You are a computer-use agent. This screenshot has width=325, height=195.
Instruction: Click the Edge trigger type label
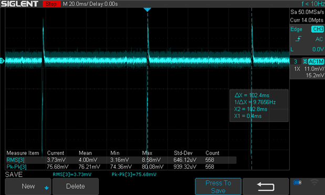click(296, 29)
